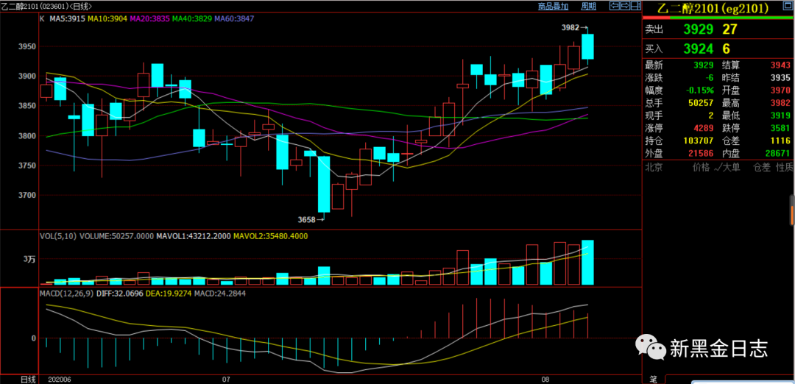Click the 卖出 sell price 3929
This screenshot has width=795, height=384.
(x=698, y=29)
